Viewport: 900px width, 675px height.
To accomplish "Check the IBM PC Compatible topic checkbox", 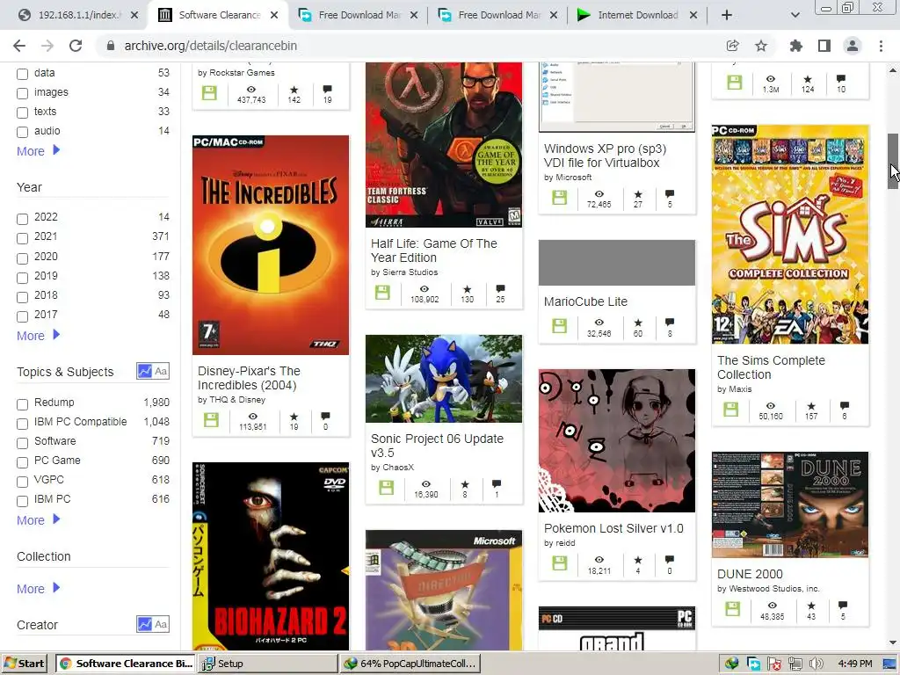I will coord(22,424).
